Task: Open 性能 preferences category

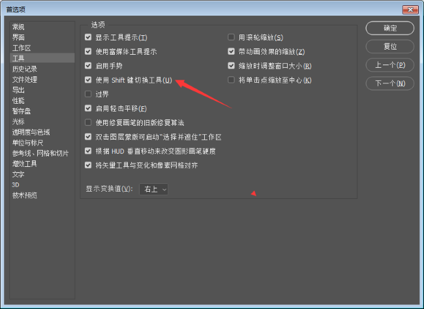Action: point(18,100)
